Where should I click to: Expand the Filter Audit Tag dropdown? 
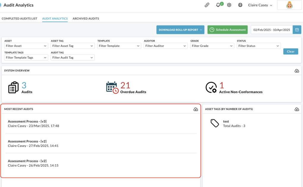(x=73, y=58)
